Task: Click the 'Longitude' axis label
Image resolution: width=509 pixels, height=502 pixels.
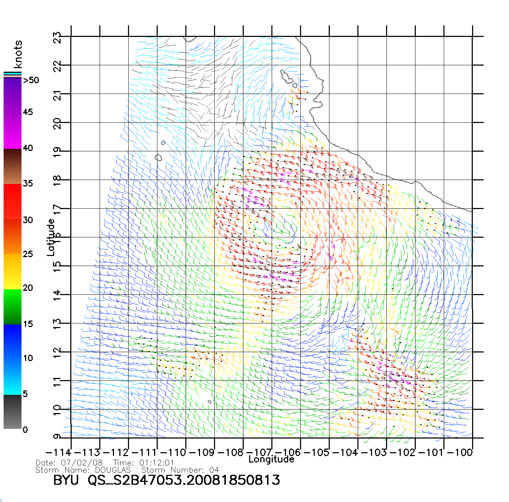Action: (271, 459)
